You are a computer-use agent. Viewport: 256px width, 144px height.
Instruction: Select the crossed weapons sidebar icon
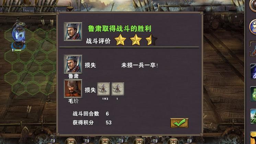(253, 49)
